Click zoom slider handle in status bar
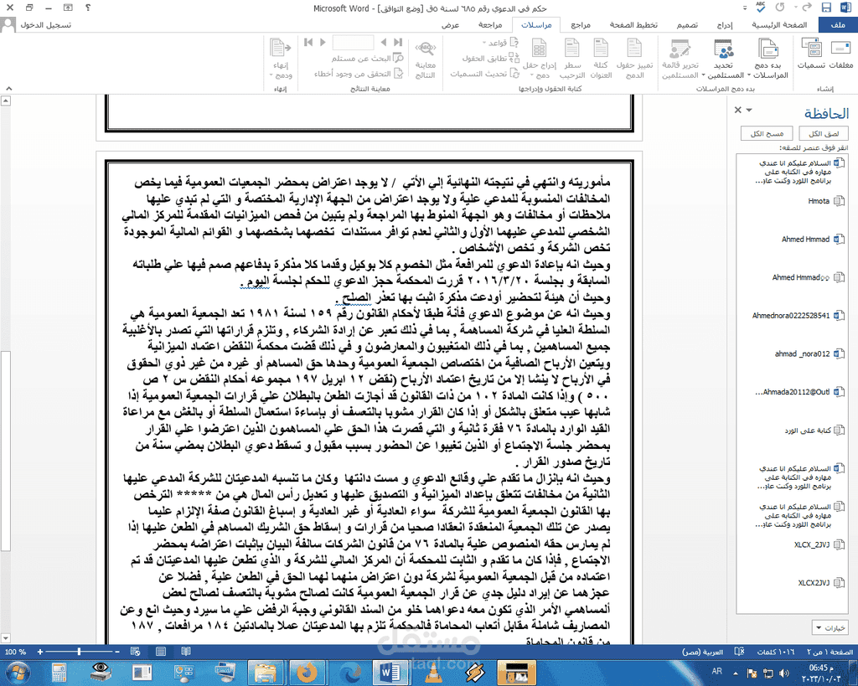The width and height of the screenshot is (858, 686). [80, 652]
